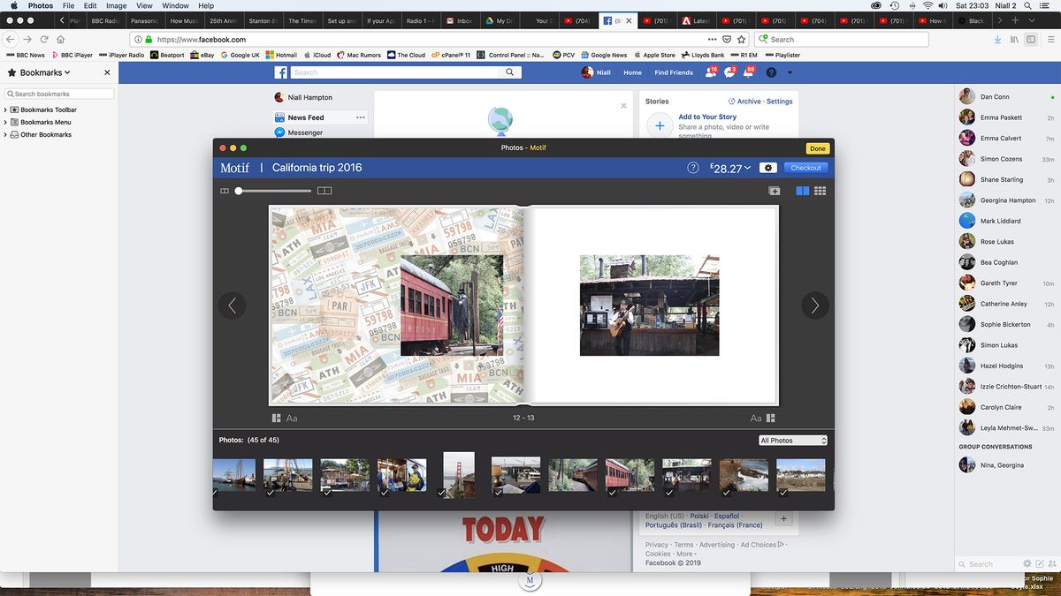The height and width of the screenshot is (596, 1061).
Task: Click the help question mark icon
Action: [x=692, y=167]
